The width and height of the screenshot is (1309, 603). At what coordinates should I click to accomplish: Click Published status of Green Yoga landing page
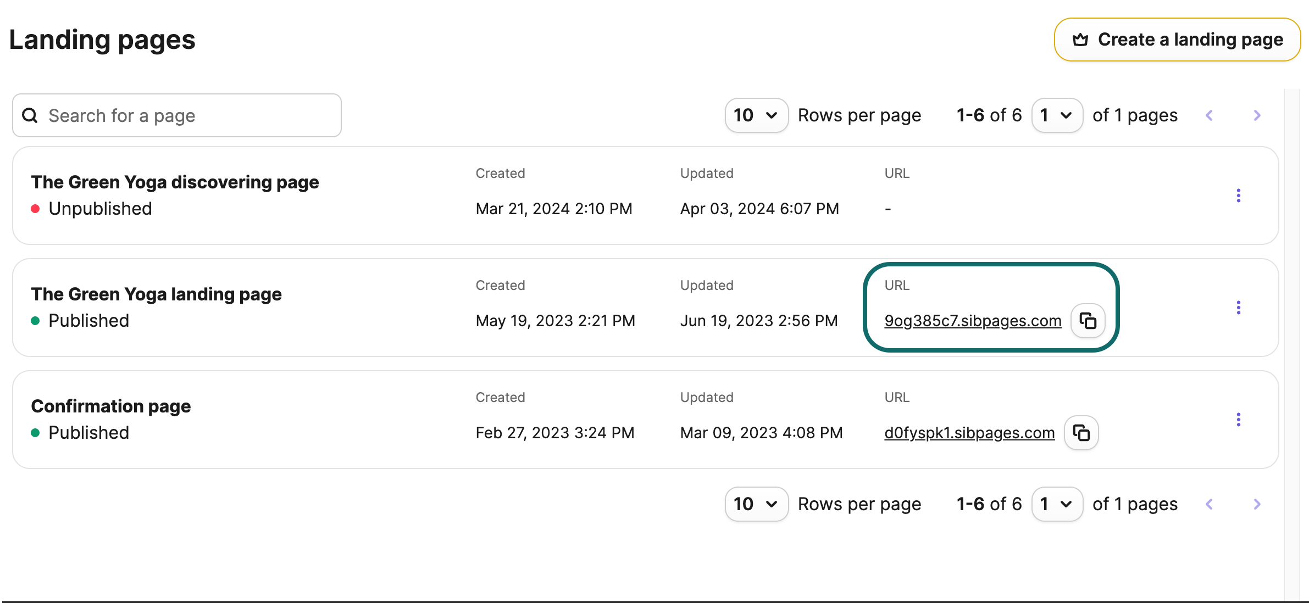coord(88,321)
